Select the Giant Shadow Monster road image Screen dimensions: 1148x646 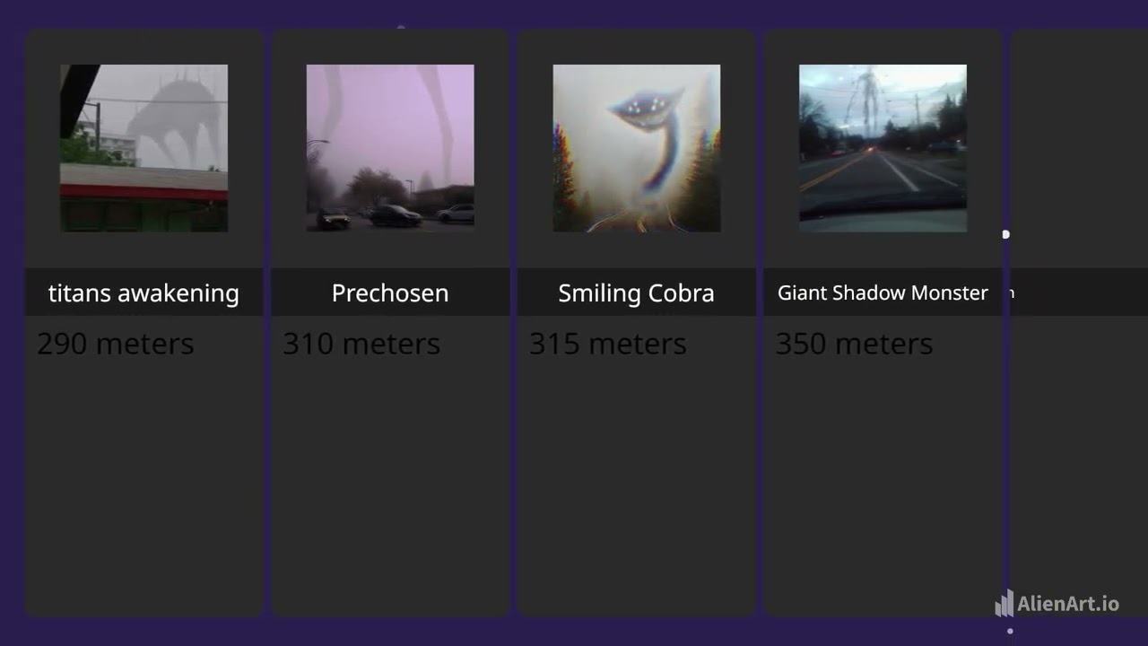pos(883,148)
